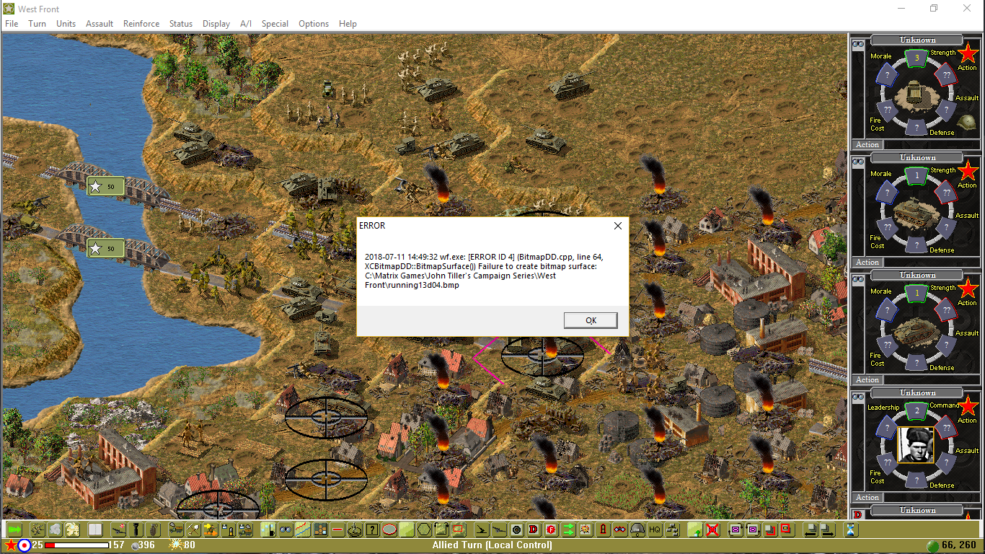
Task: Click the roundel nation icon in status bar
Action: tap(25, 545)
